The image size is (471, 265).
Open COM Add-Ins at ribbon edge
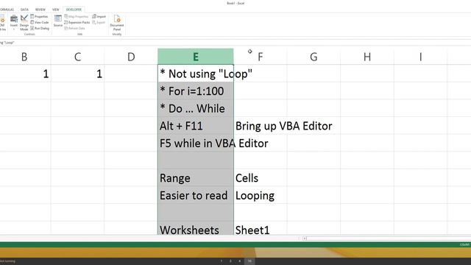[x=2, y=23]
